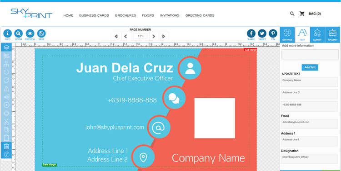The image size is (341, 171).
Task: Open the GREETING CARDS menu item
Action: 200,15
